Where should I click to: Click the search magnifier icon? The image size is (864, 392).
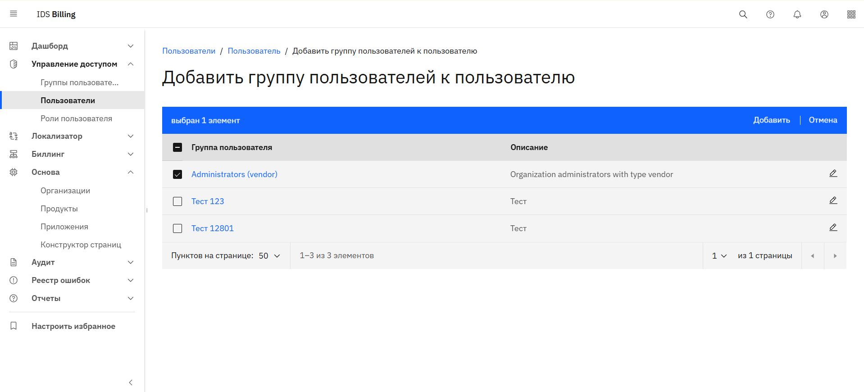(x=743, y=14)
